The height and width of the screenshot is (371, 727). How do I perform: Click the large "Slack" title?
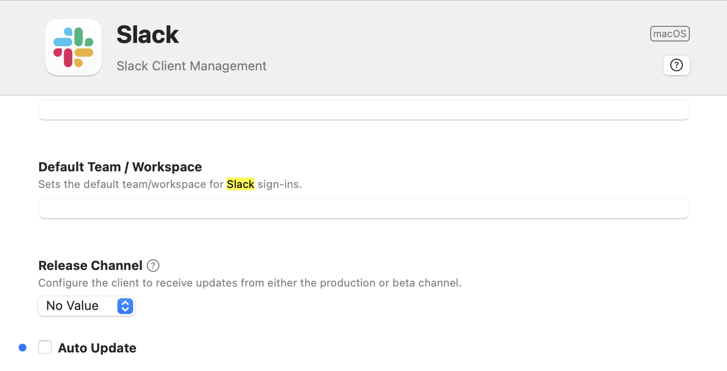tap(148, 35)
